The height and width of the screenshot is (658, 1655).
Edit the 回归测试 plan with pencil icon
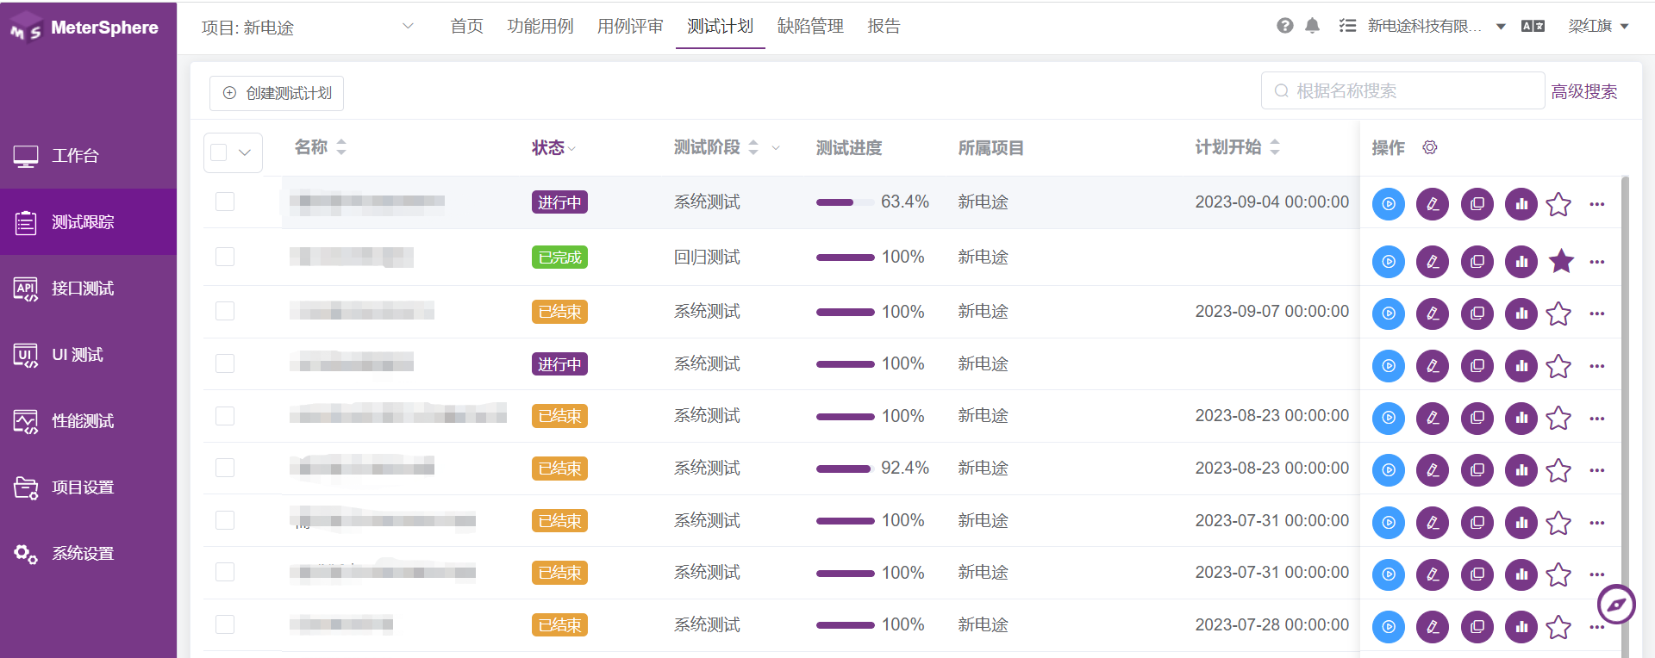[1432, 262]
